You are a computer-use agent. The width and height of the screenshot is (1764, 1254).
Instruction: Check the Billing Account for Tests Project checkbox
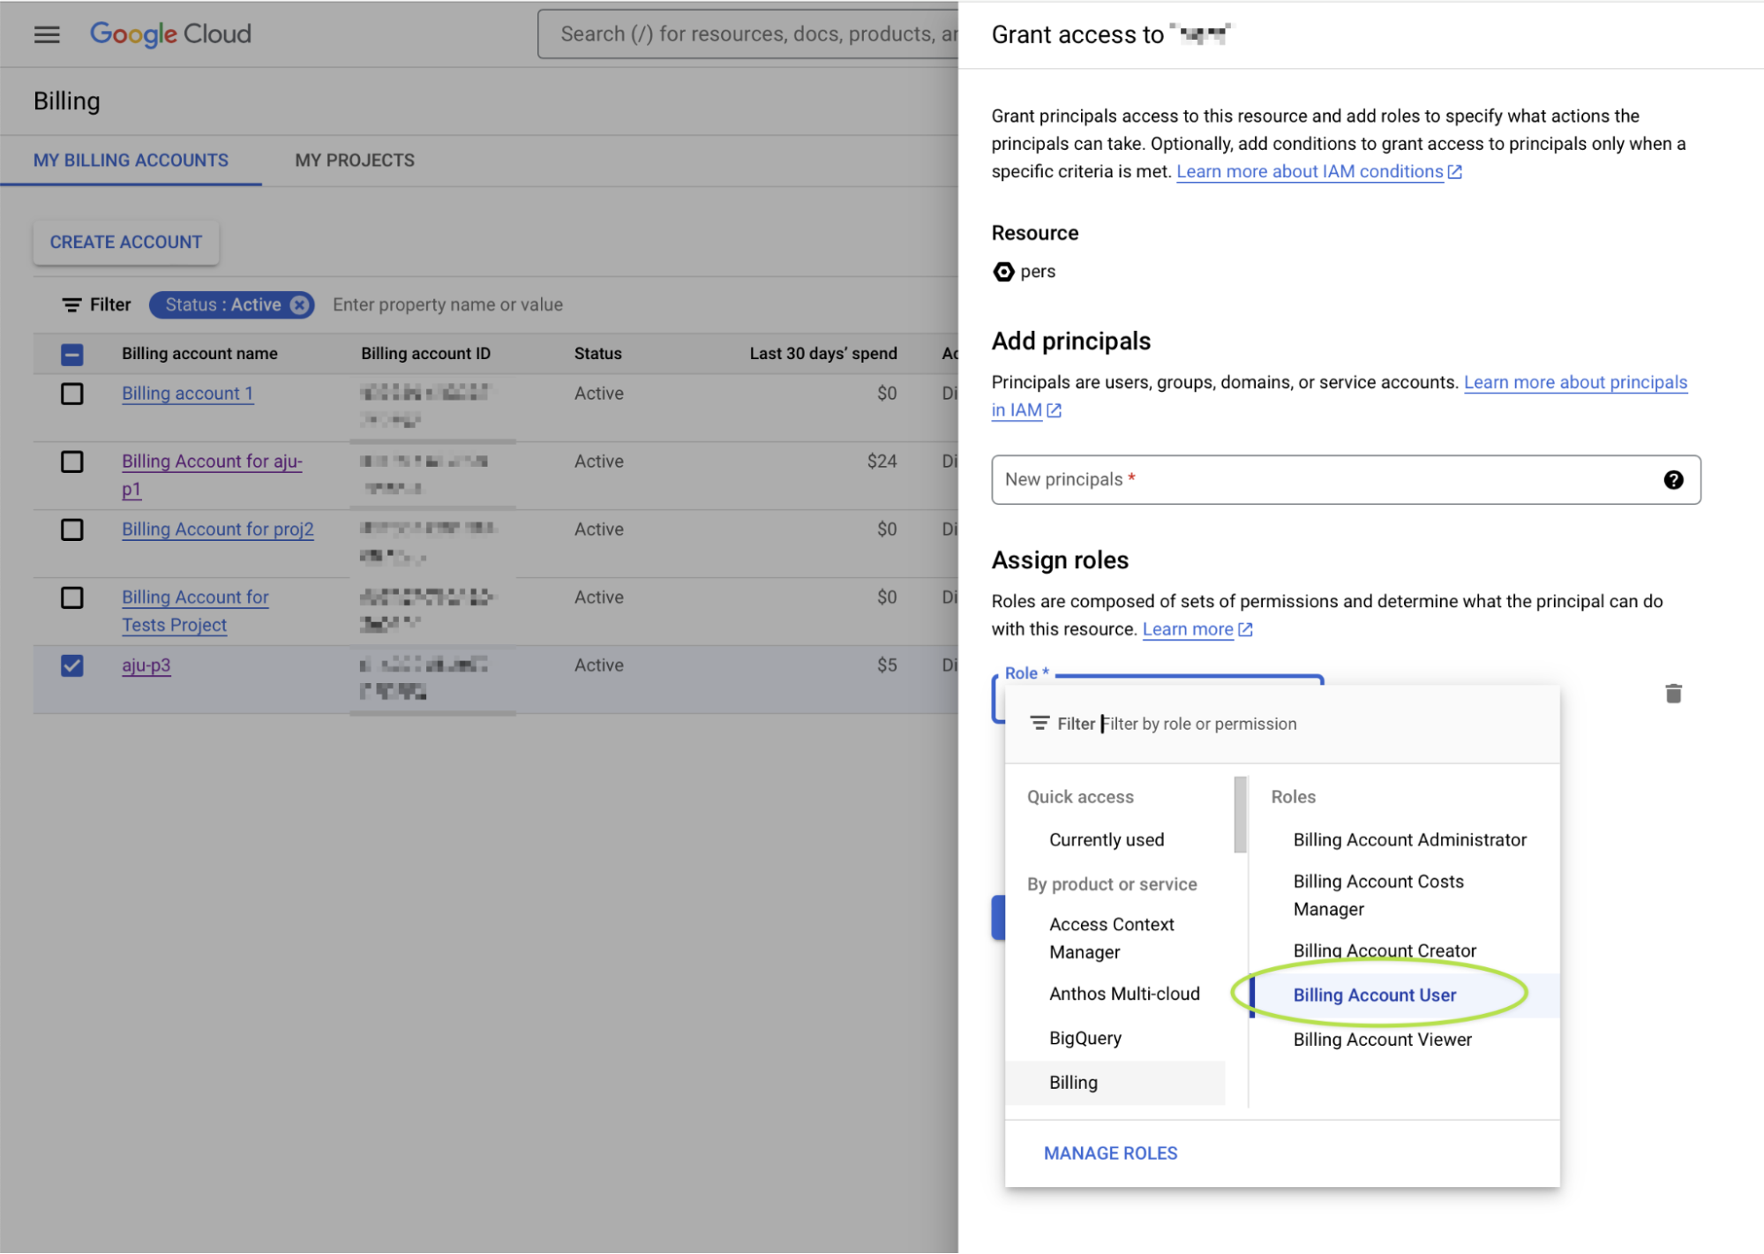tap(72, 597)
